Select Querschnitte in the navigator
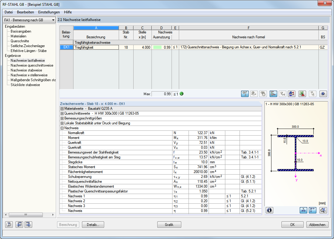334x239 pixels. point(20,41)
